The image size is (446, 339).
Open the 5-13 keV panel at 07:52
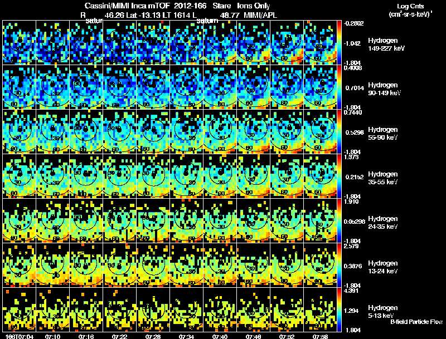[287, 310]
